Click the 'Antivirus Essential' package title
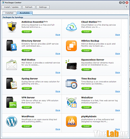 coord(33,22)
